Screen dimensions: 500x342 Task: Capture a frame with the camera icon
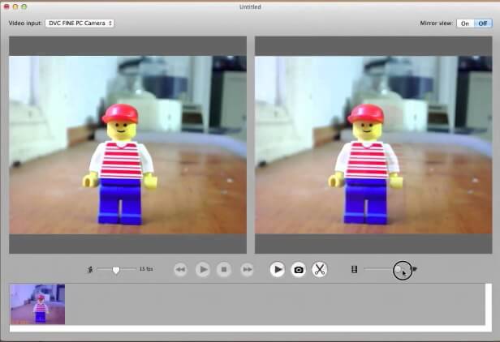[299, 270]
